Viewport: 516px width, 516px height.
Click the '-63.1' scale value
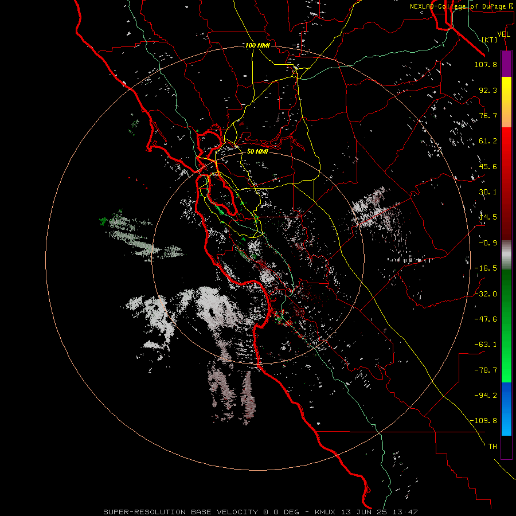[x=486, y=345]
